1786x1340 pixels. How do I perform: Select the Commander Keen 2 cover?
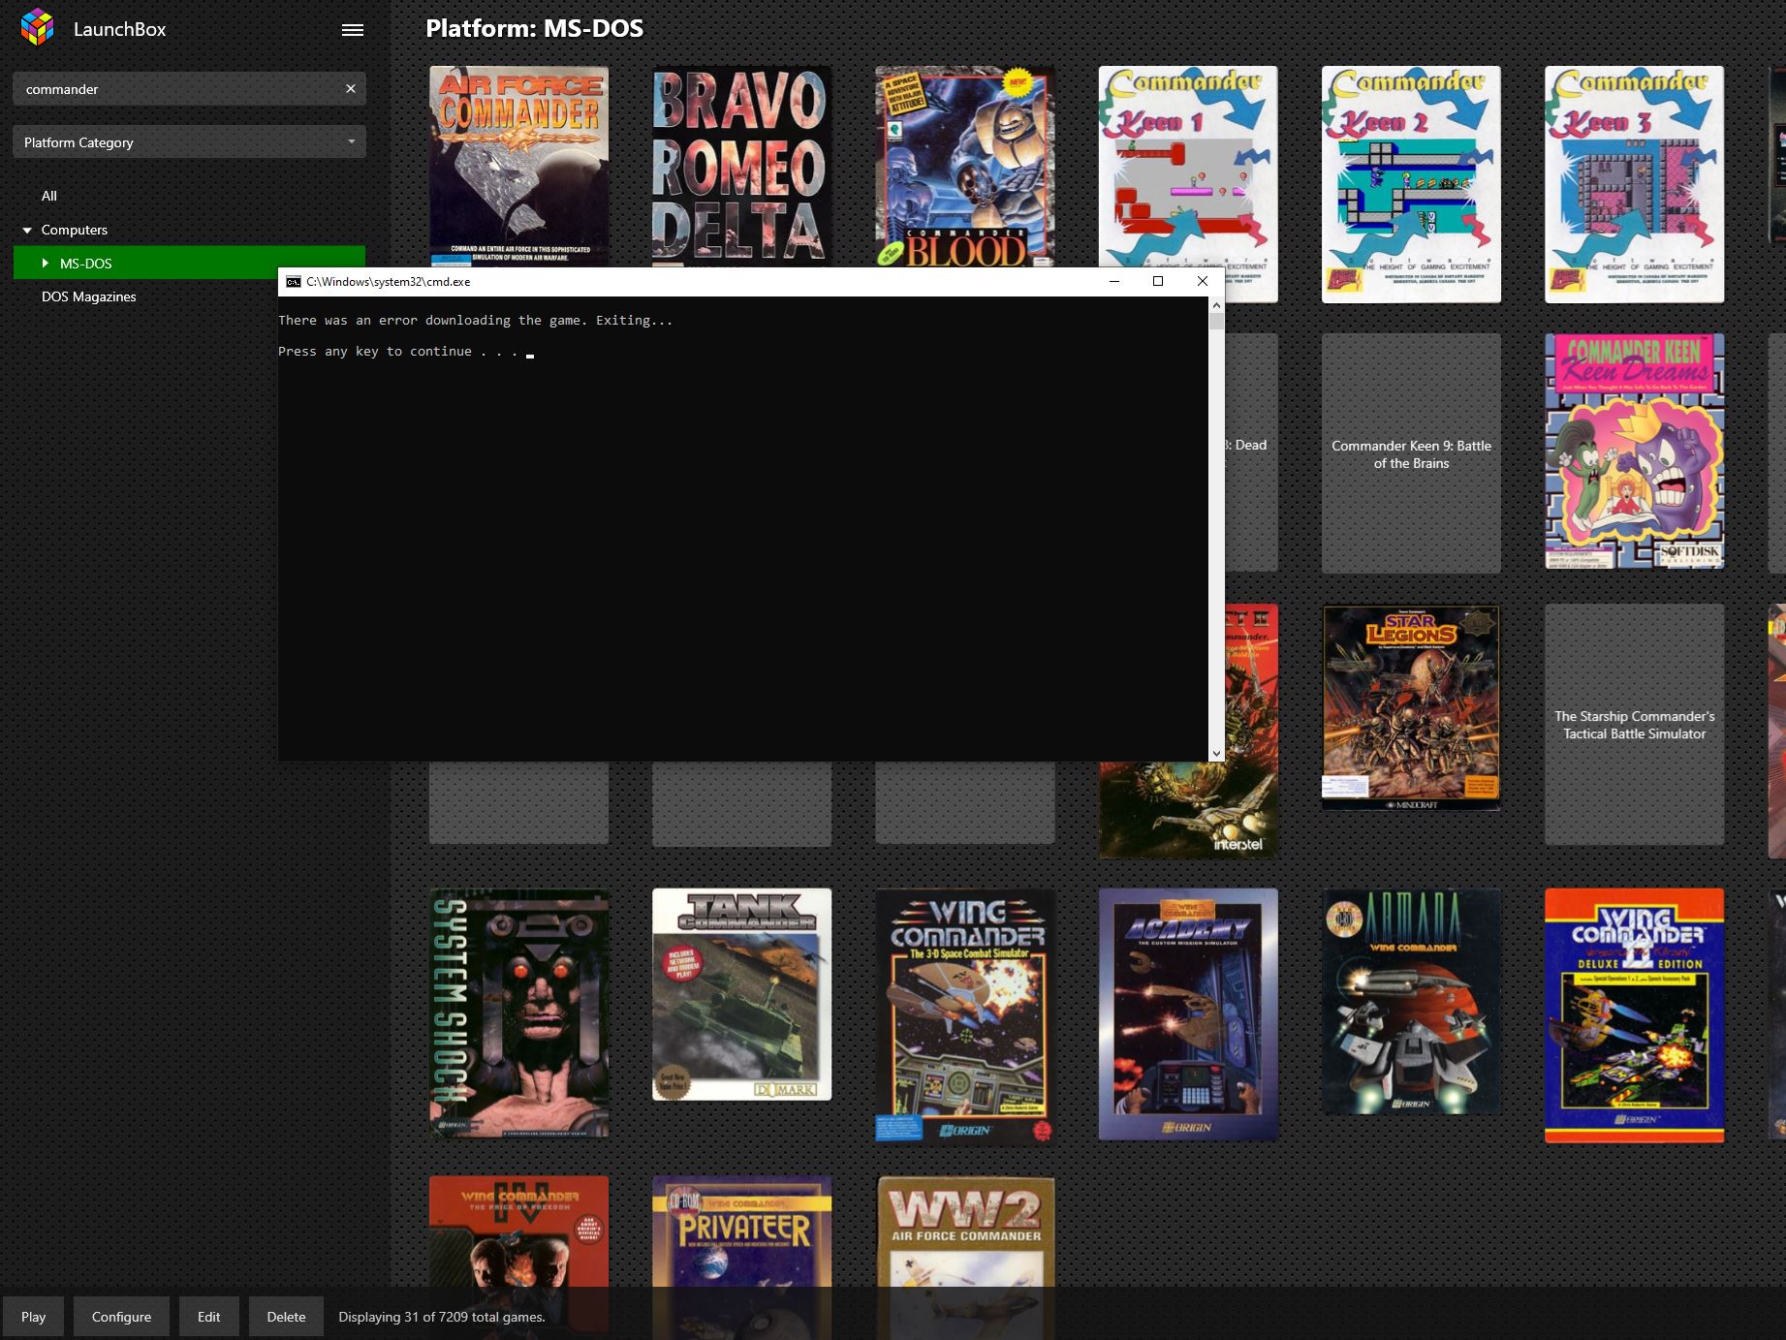click(1411, 184)
